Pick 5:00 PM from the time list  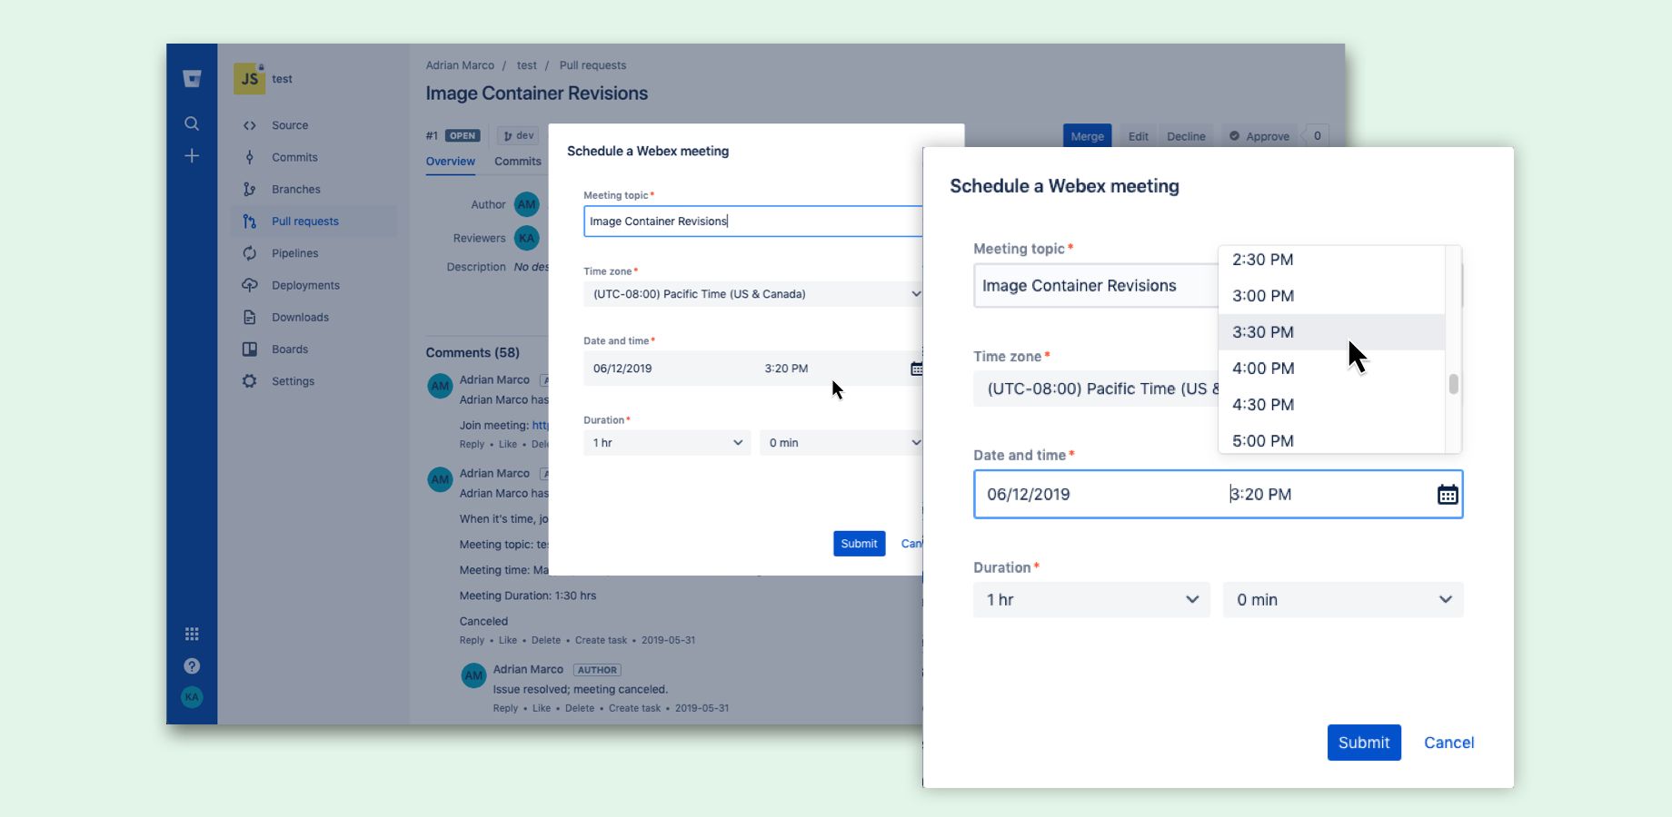coord(1331,439)
